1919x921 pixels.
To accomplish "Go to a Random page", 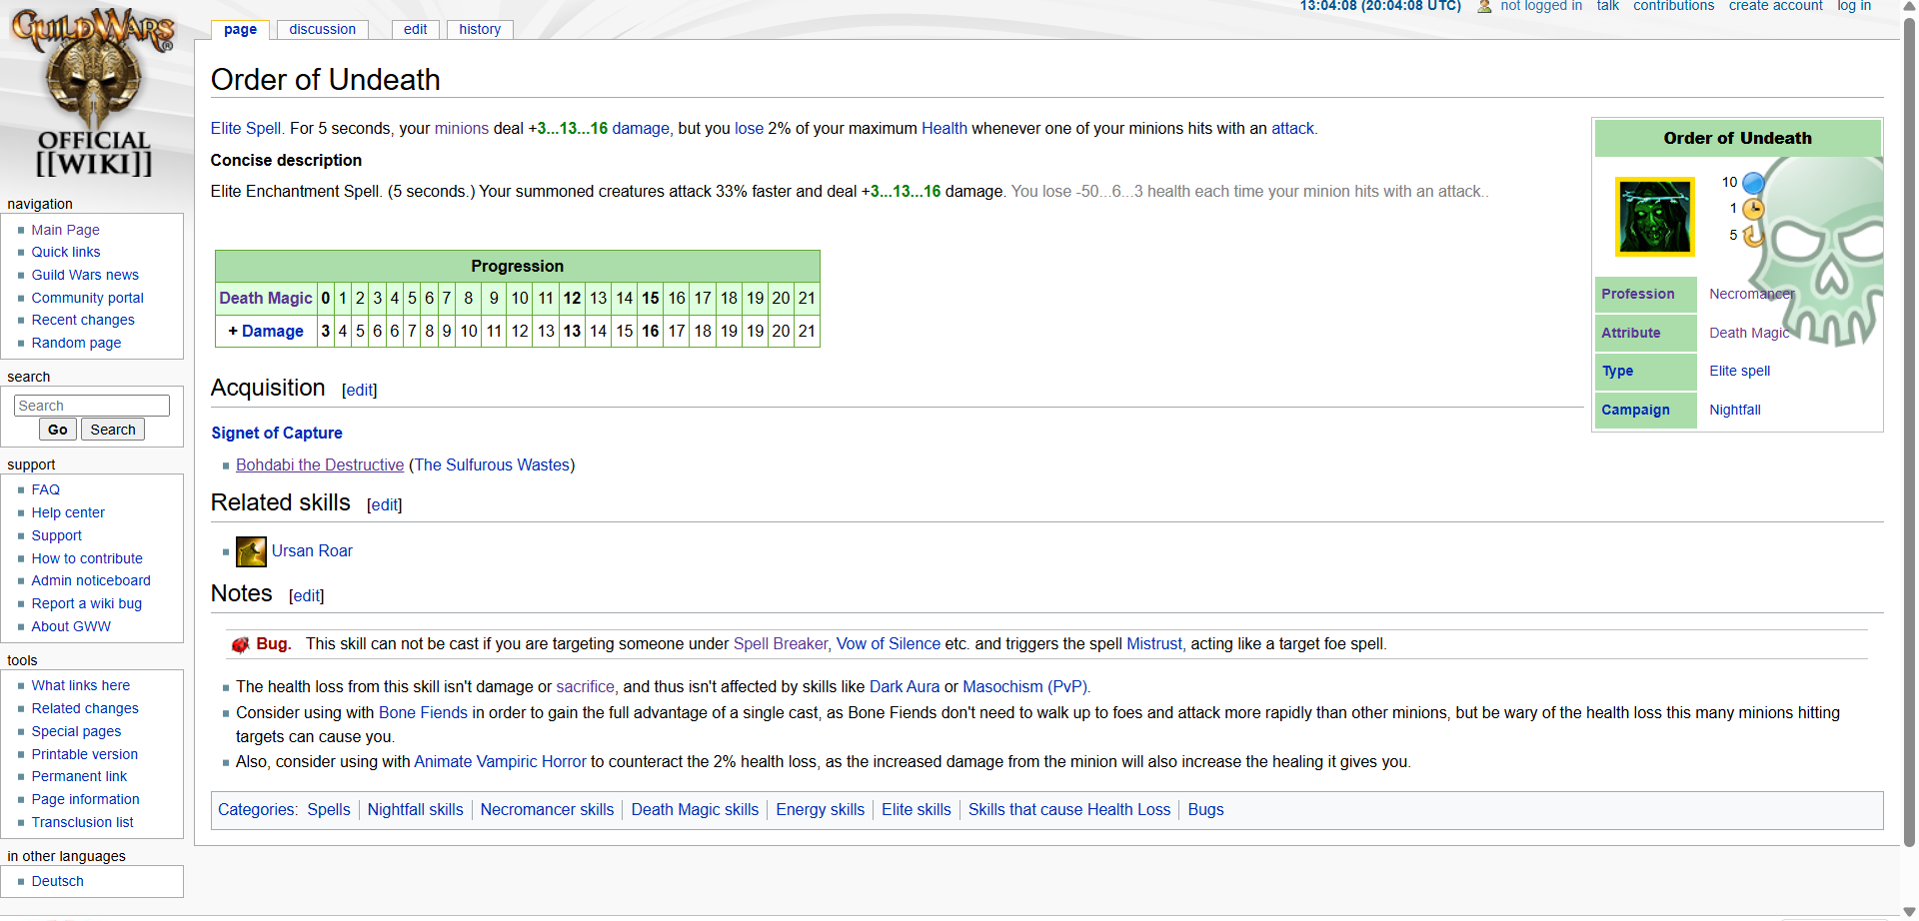I will [x=76, y=343].
